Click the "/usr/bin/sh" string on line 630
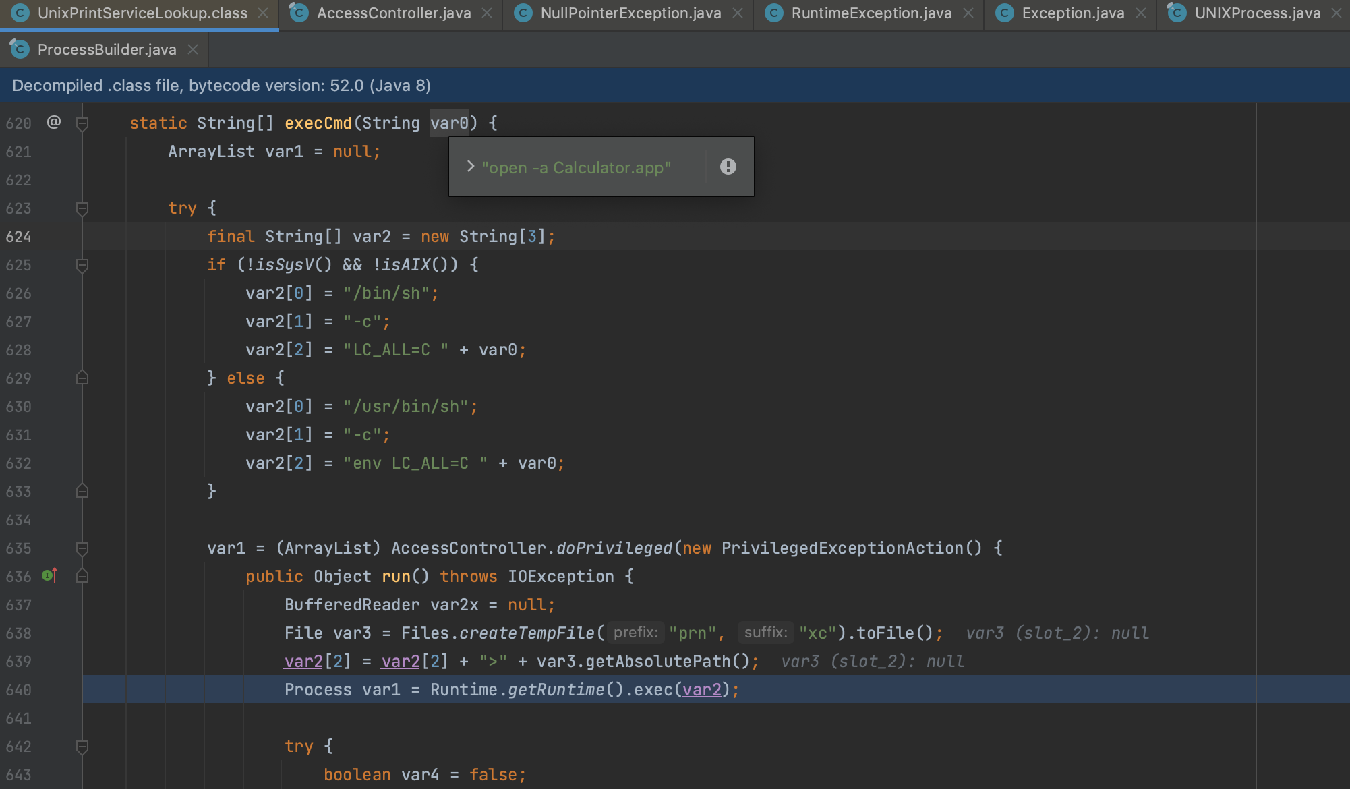 [406, 407]
